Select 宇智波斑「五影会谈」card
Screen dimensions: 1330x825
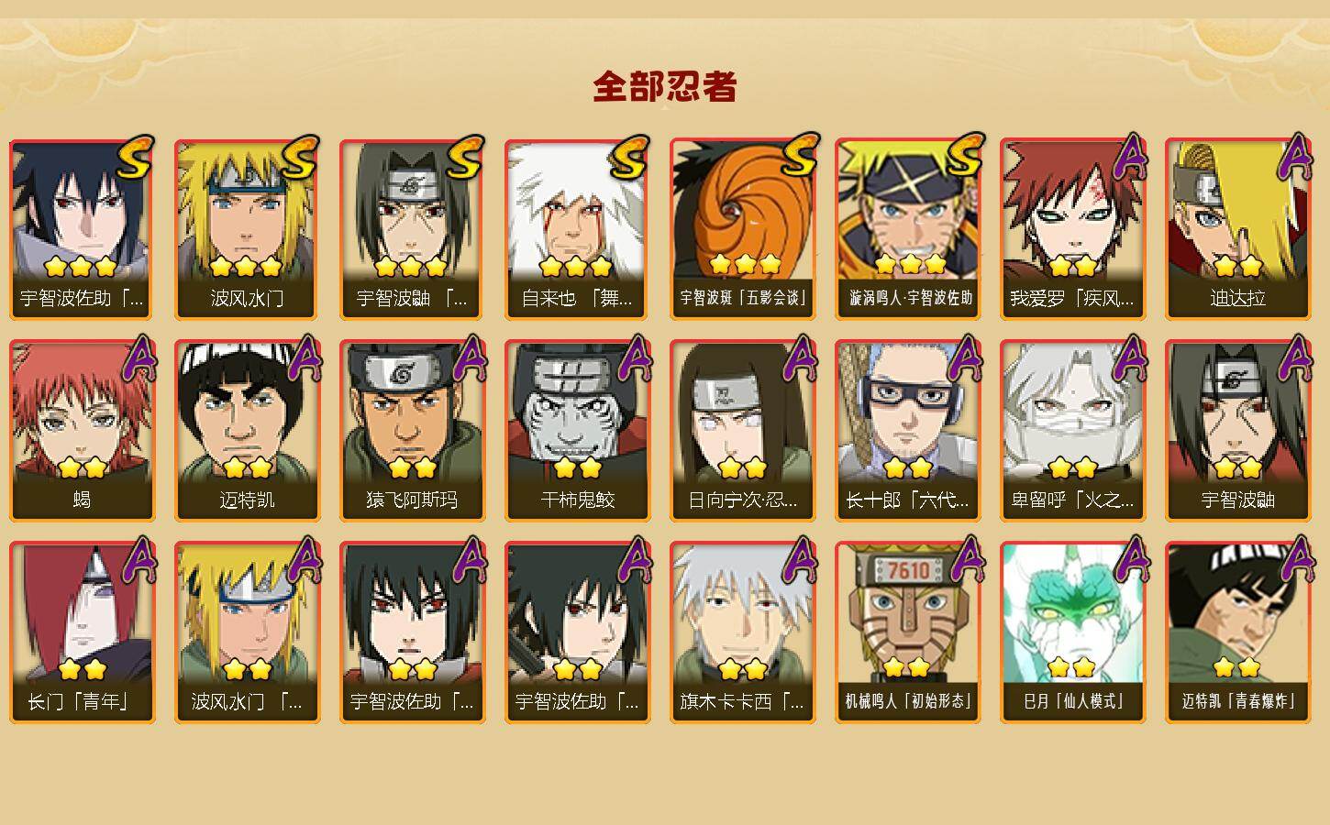point(742,229)
